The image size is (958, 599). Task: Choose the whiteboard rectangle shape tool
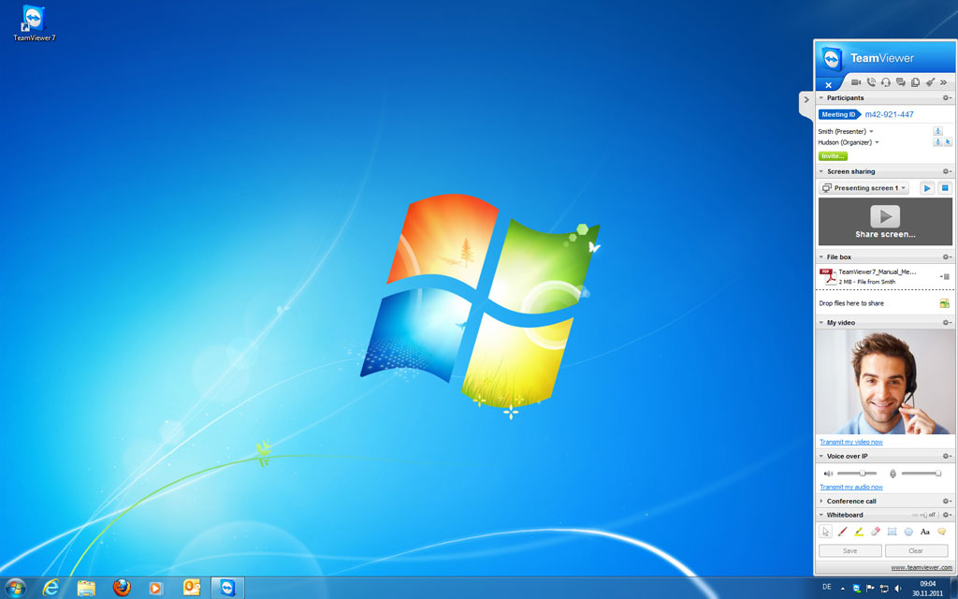[x=893, y=532]
